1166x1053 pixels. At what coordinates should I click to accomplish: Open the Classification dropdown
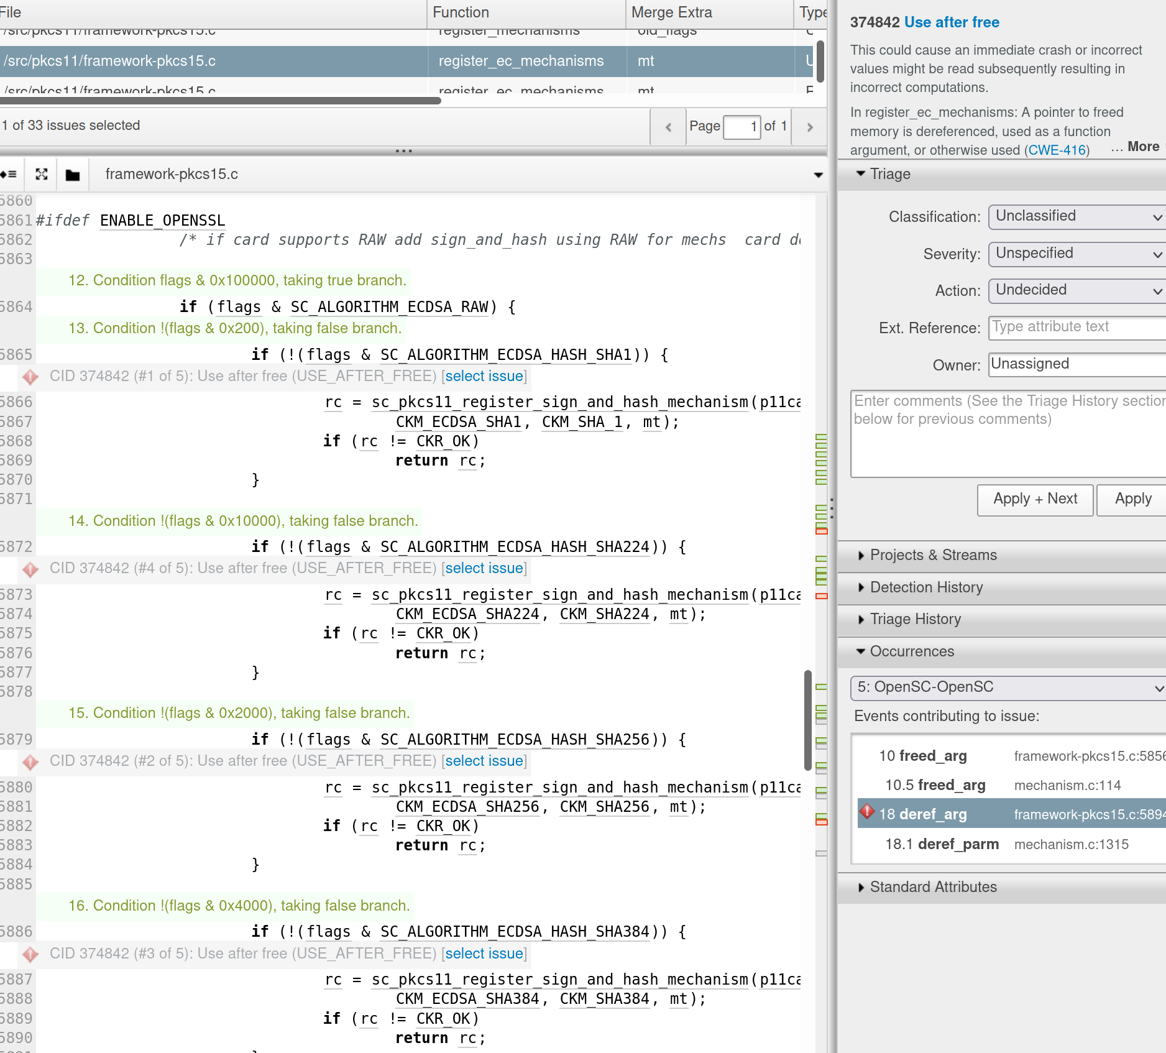pos(1075,216)
